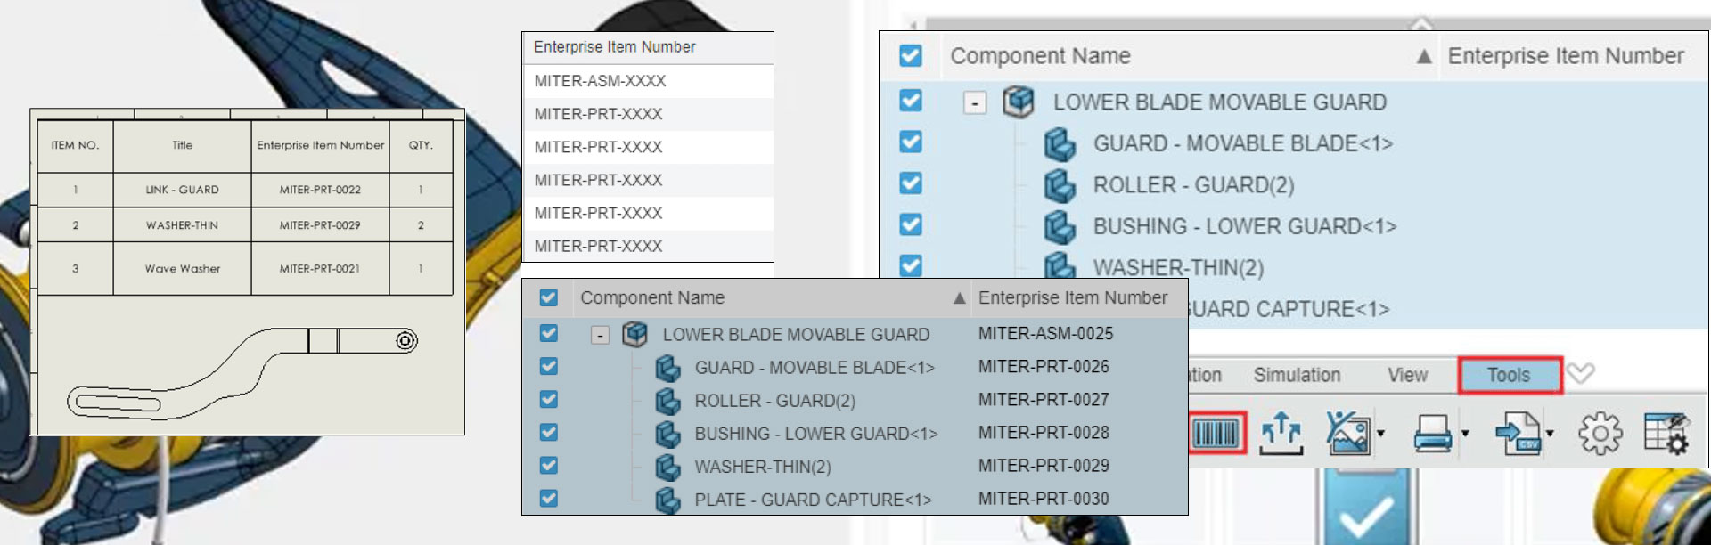The width and height of the screenshot is (1711, 545).
Task: Click the table column settings icon
Action: (x=1666, y=434)
